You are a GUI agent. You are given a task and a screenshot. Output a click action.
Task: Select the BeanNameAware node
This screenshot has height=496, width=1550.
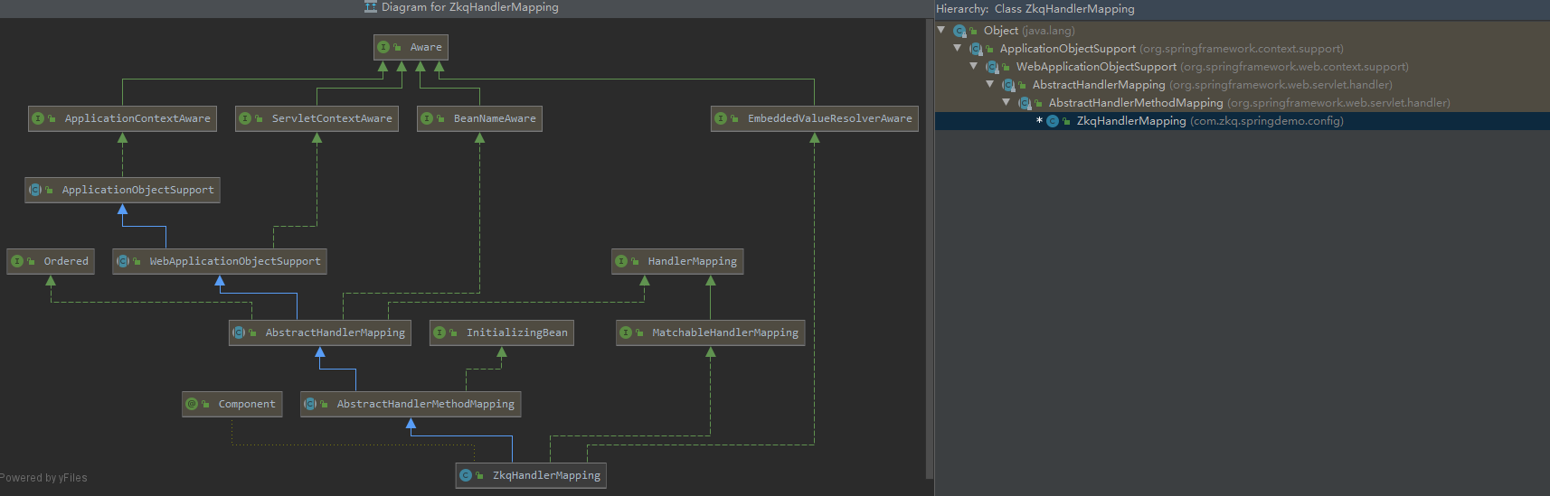479,118
